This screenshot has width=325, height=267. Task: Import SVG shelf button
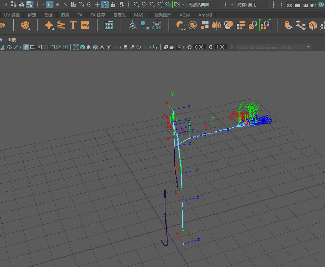(x=85, y=25)
